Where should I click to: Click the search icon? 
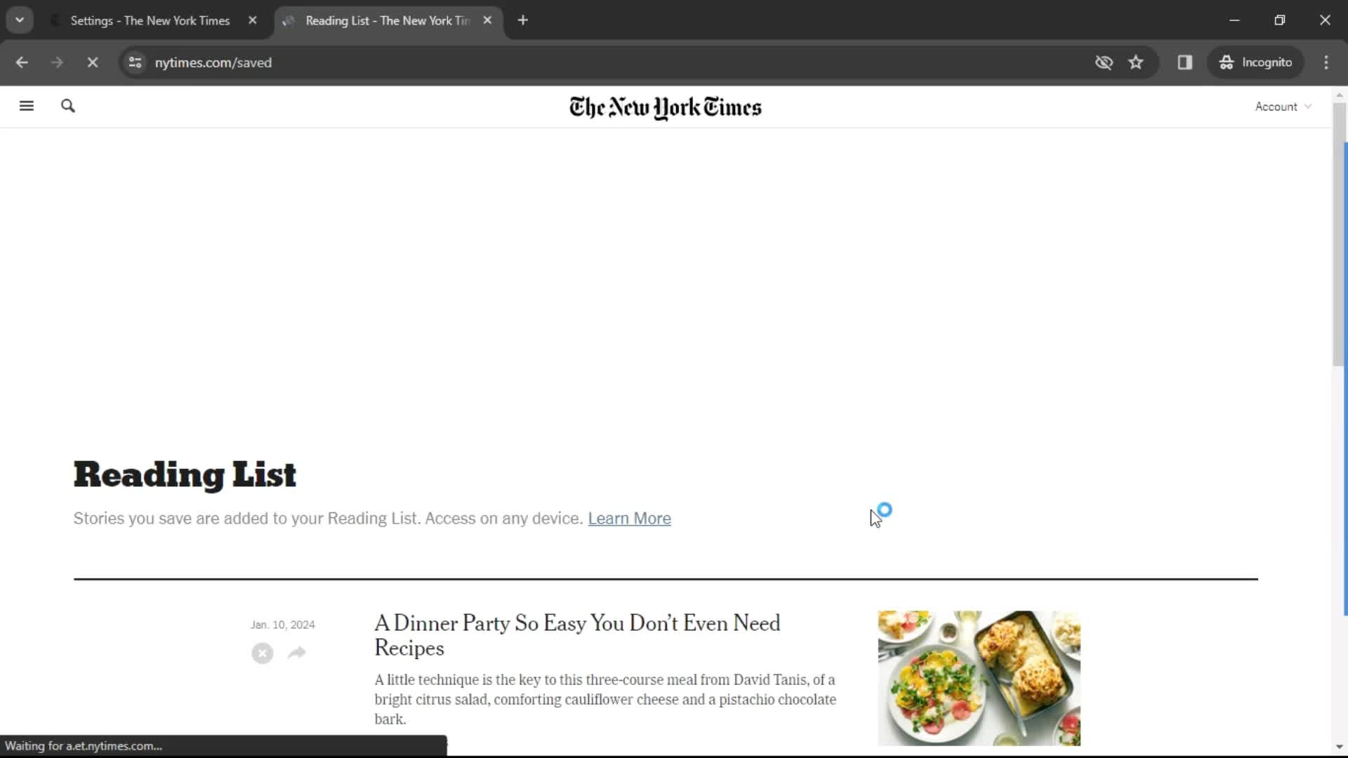pyautogui.click(x=67, y=105)
